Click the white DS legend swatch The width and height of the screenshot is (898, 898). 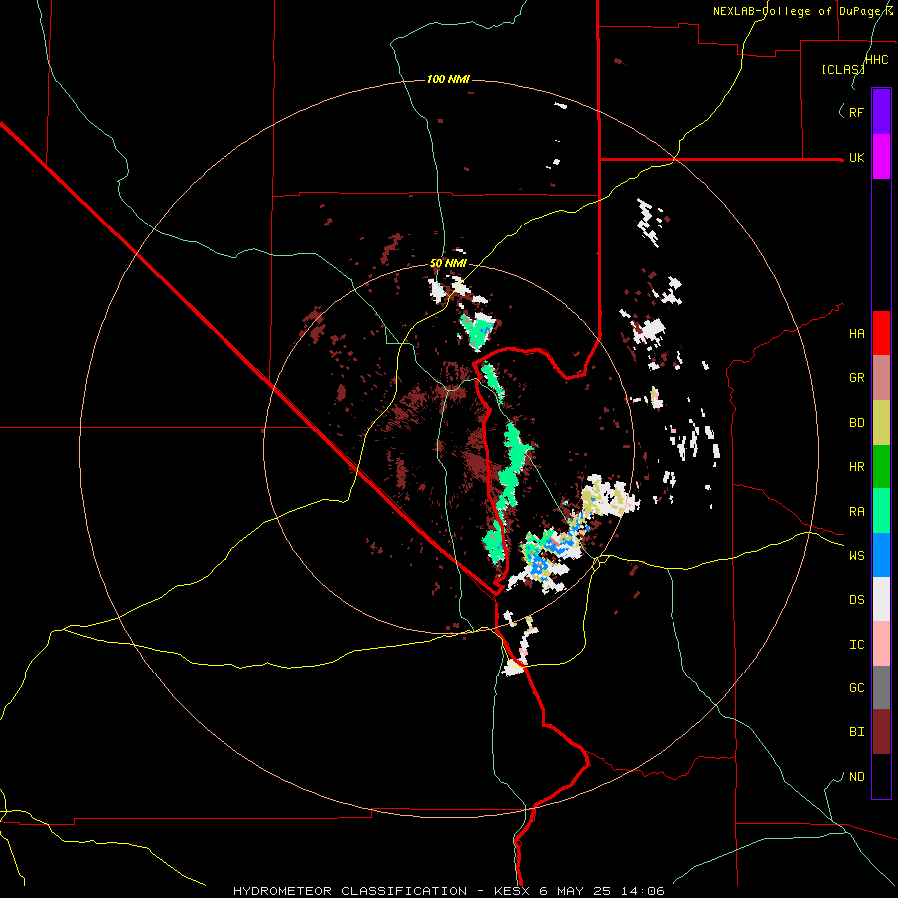(881, 599)
